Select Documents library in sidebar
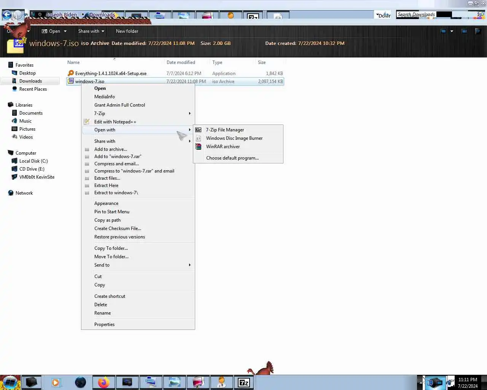Screen dimensions: 487x390 point(31,113)
